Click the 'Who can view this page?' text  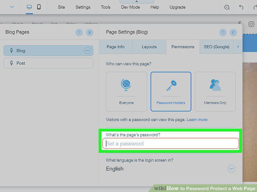tap(128, 64)
